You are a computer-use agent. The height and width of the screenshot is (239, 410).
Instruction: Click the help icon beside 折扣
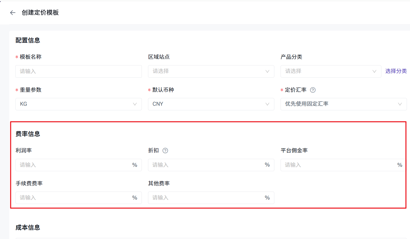point(165,151)
